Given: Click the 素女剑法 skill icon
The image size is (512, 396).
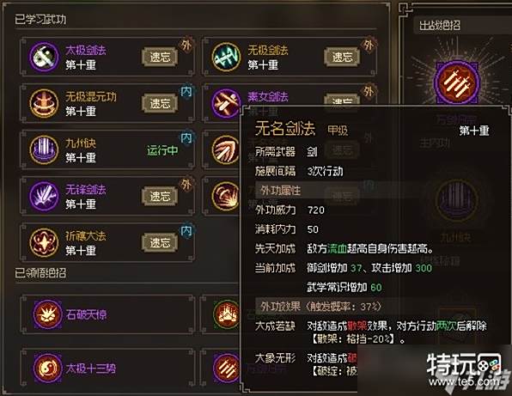Looking at the screenshot, I should point(226,103).
